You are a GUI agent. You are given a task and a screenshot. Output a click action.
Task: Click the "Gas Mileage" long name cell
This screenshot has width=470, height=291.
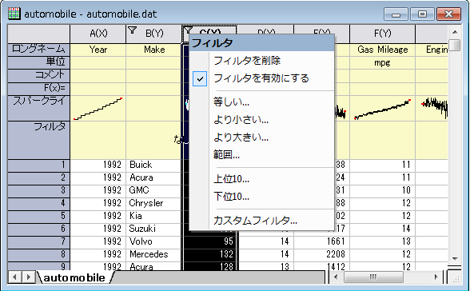[x=382, y=50]
